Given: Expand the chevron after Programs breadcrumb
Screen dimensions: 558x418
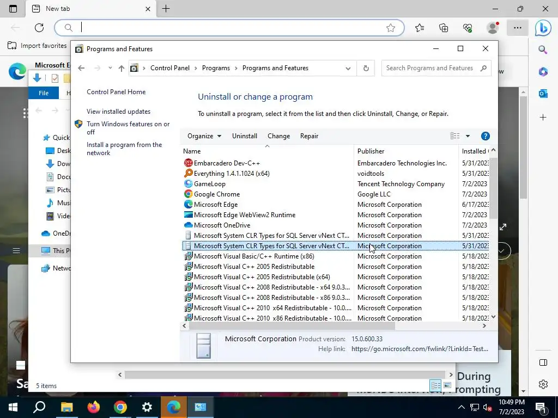Looking at the screenshot, I should tap(236, 68).
